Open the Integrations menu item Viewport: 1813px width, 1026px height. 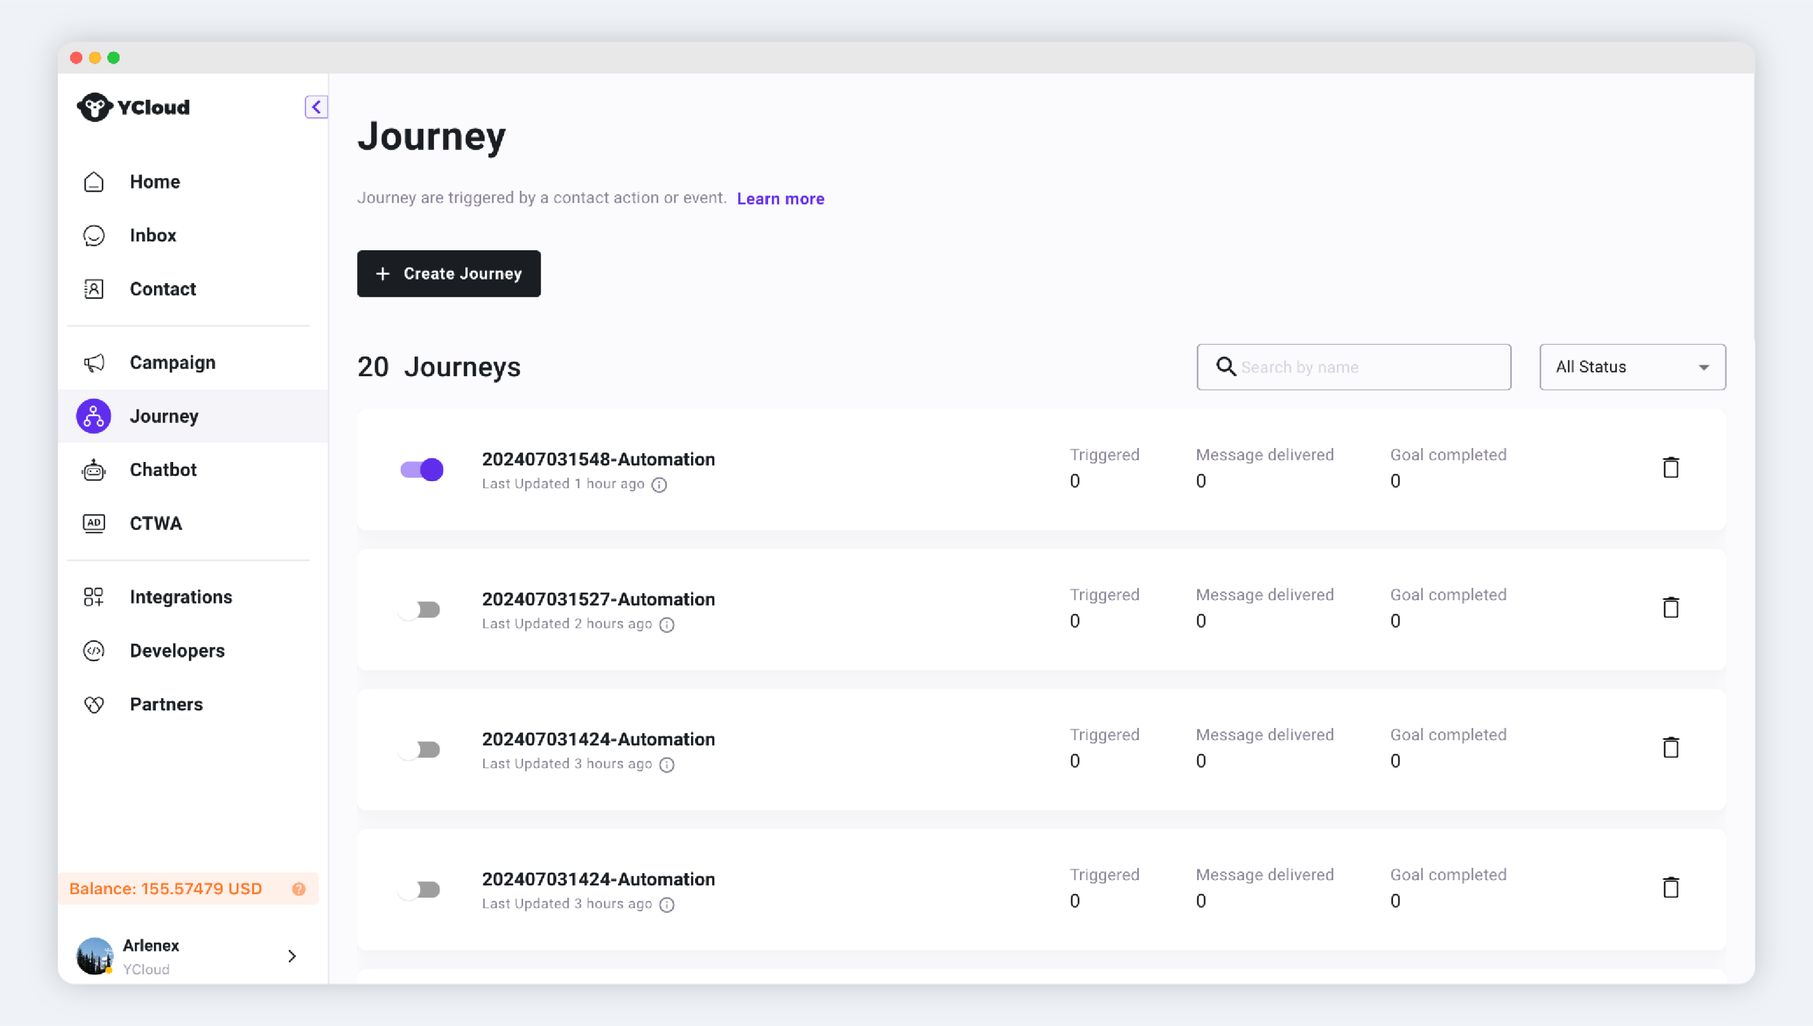pos(180,597)
